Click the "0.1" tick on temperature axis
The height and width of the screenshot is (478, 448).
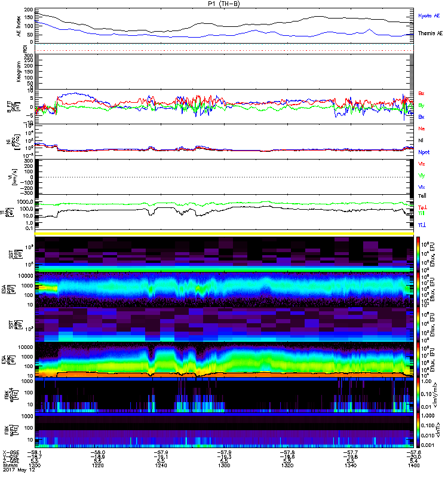29,228
